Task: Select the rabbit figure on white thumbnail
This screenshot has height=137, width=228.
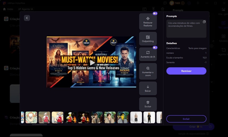Action: pos(136,117)
